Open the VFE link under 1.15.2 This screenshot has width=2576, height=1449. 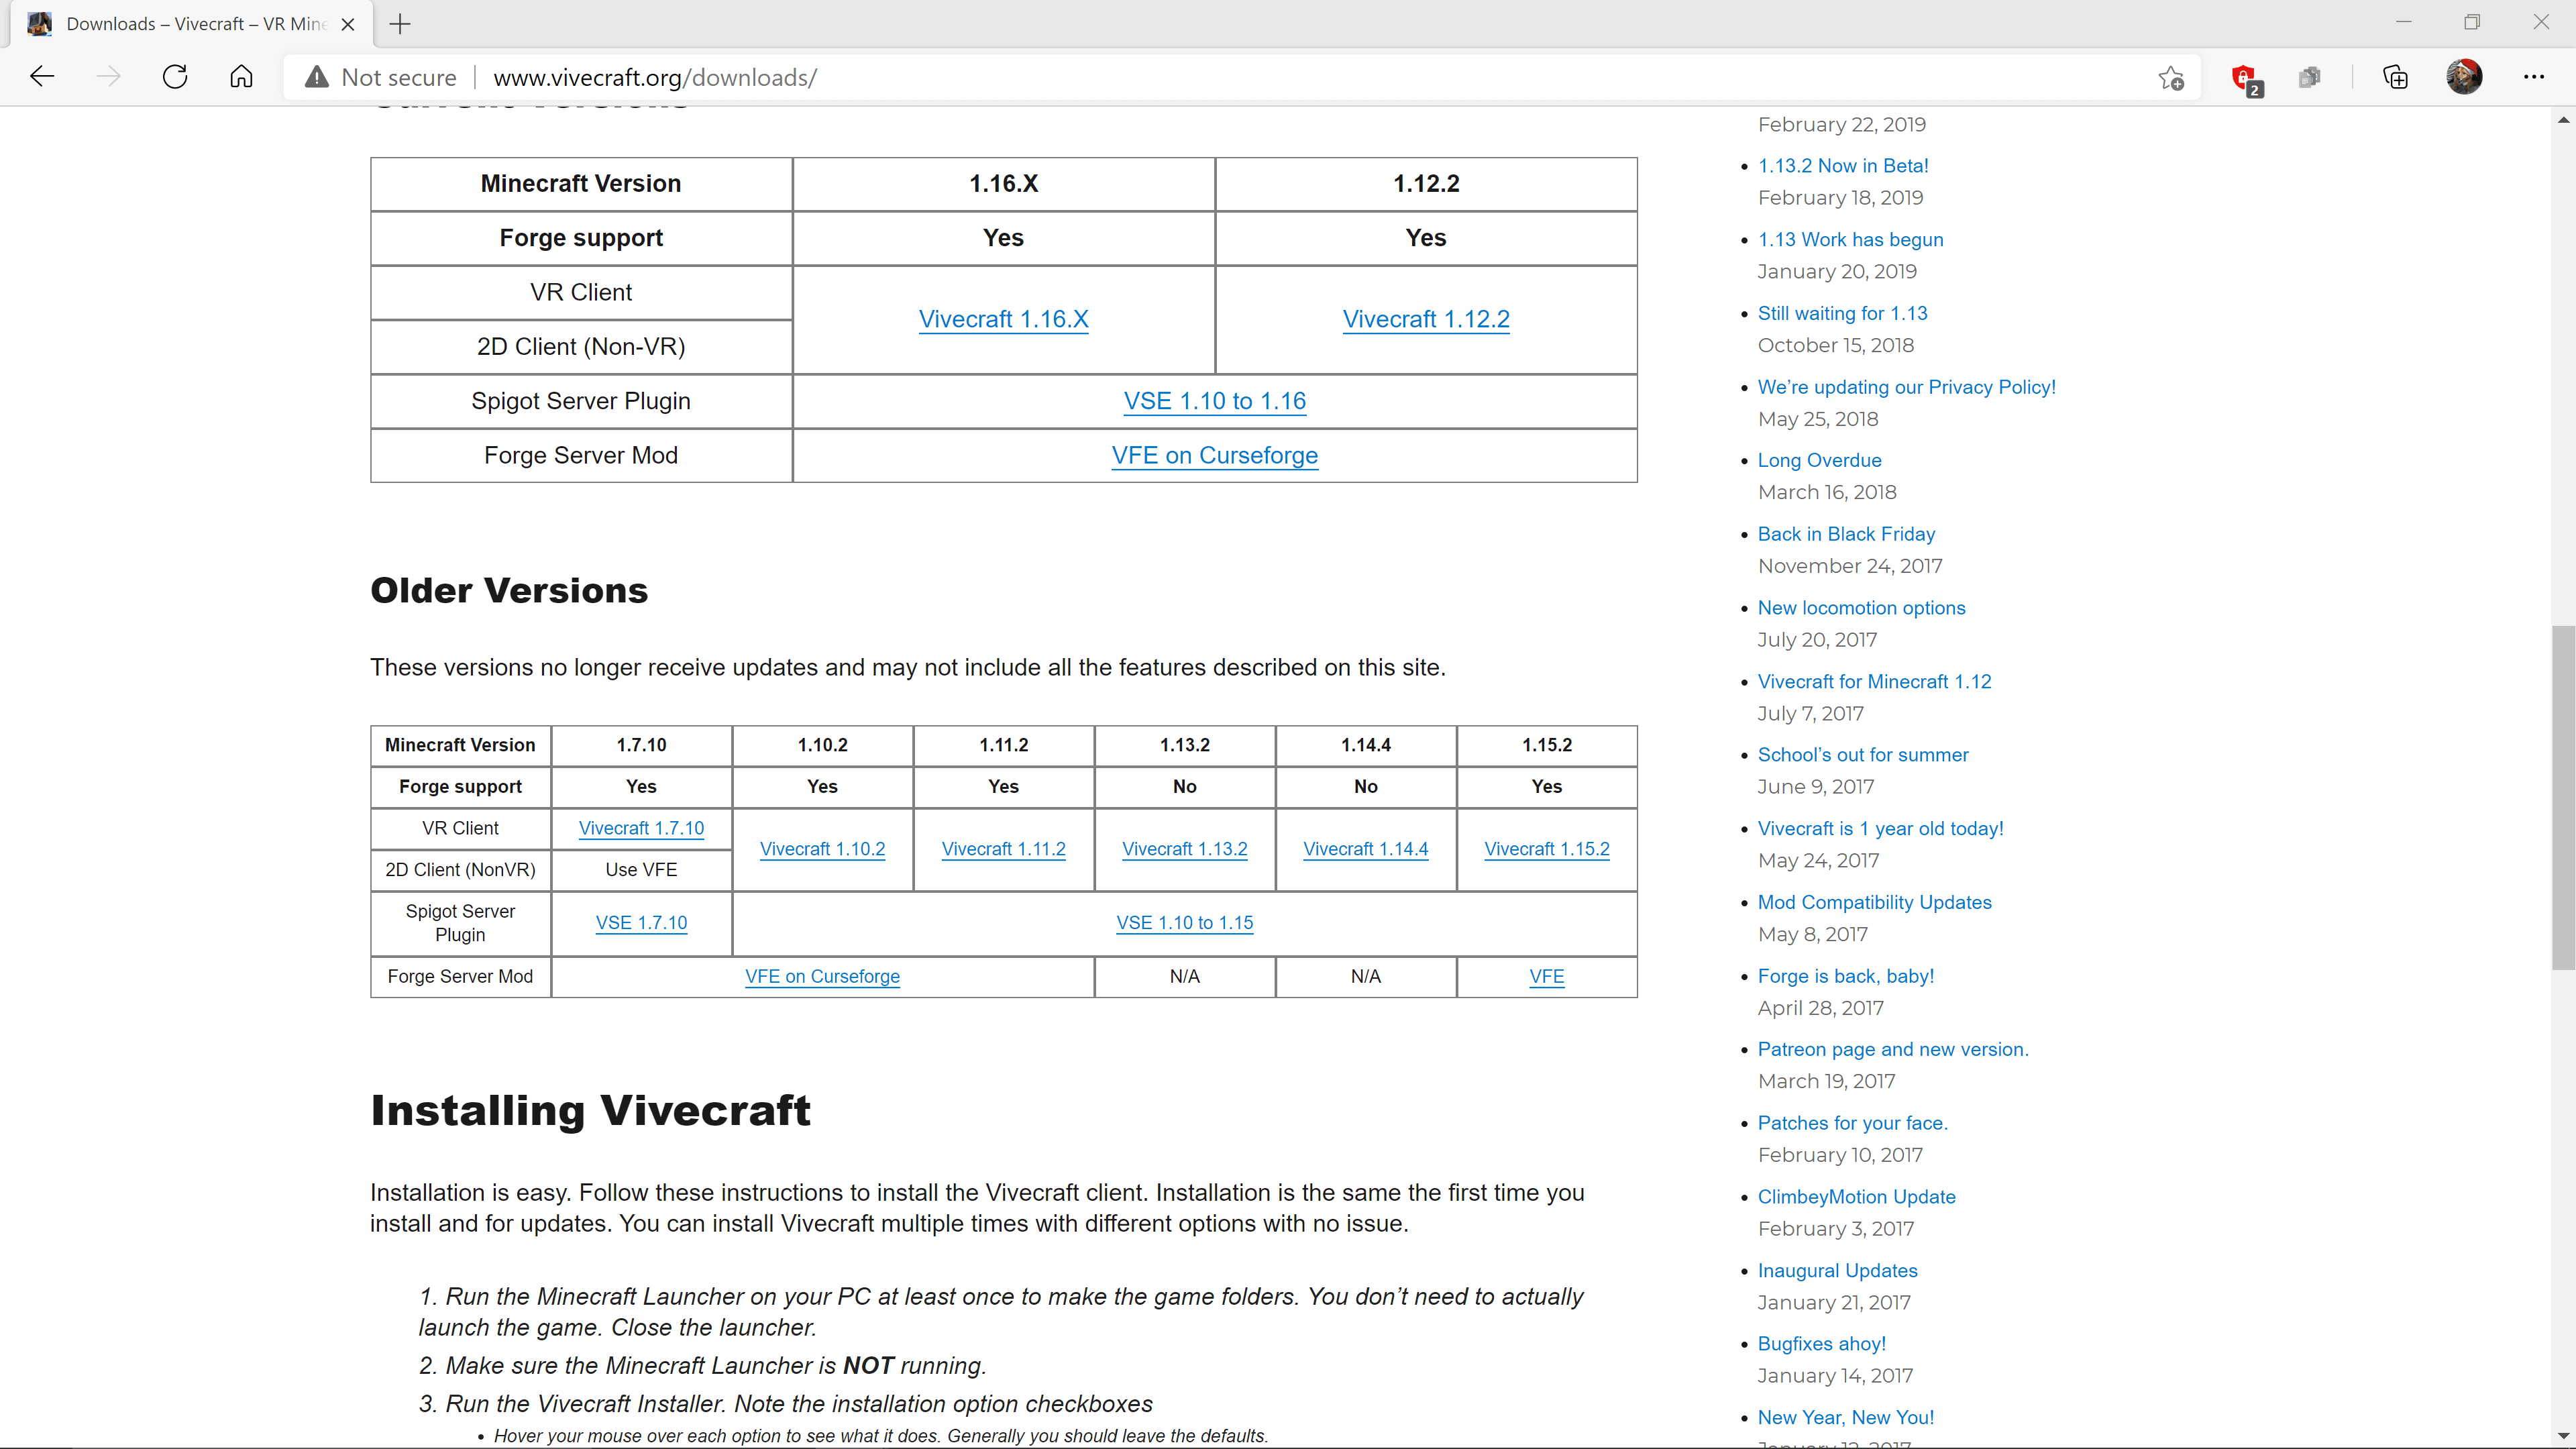[1546, 977]
